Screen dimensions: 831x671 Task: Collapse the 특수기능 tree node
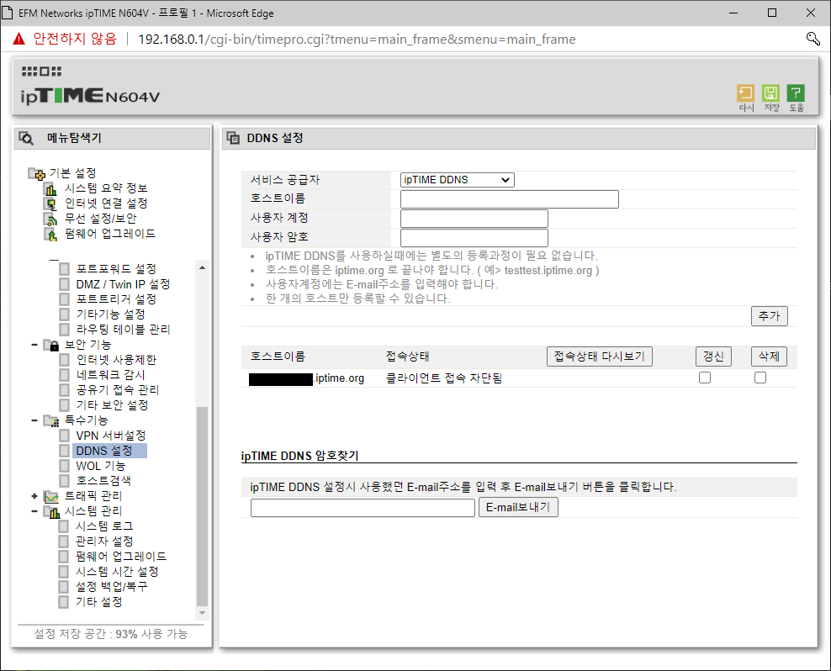click(x=34, y=420)
